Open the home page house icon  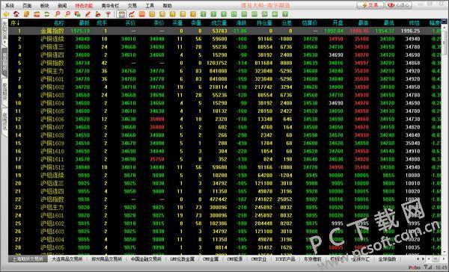tap(16, 14)
